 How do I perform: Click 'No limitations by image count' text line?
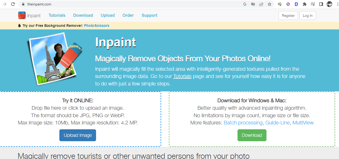(x=252, y=115)
